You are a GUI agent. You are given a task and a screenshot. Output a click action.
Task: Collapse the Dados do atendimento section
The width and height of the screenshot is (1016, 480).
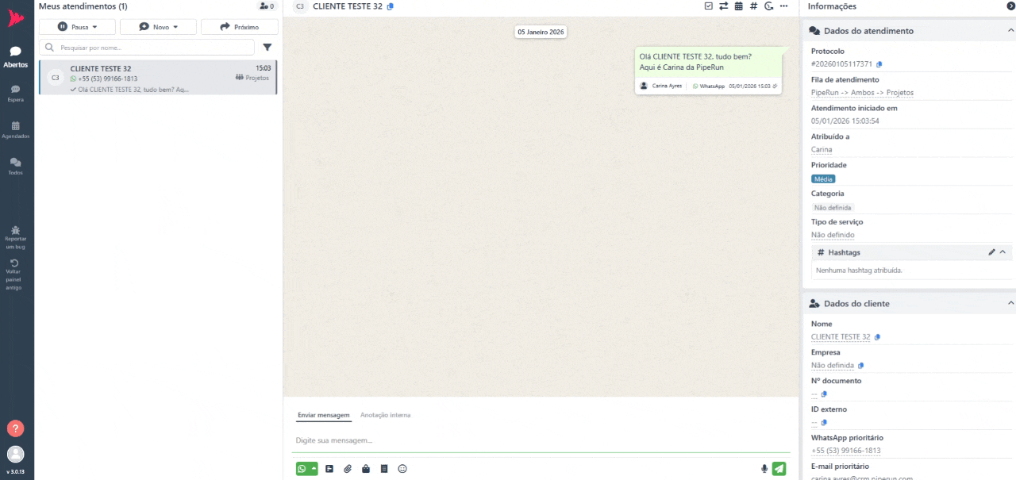click(x=1010, y=31)
